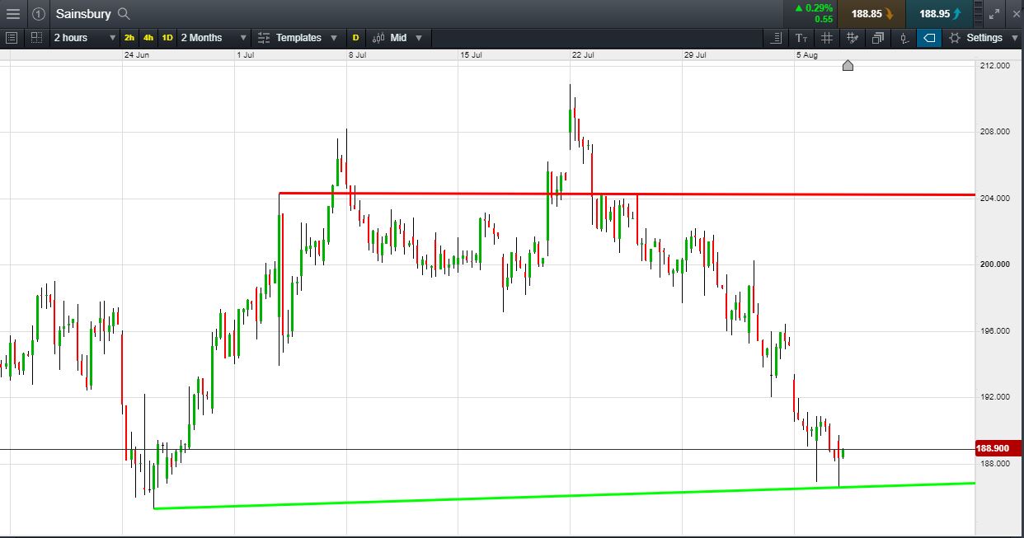Click the grid with pencil drawing icon
This screenshot has height=538, width=1024.
click(853, 38)
